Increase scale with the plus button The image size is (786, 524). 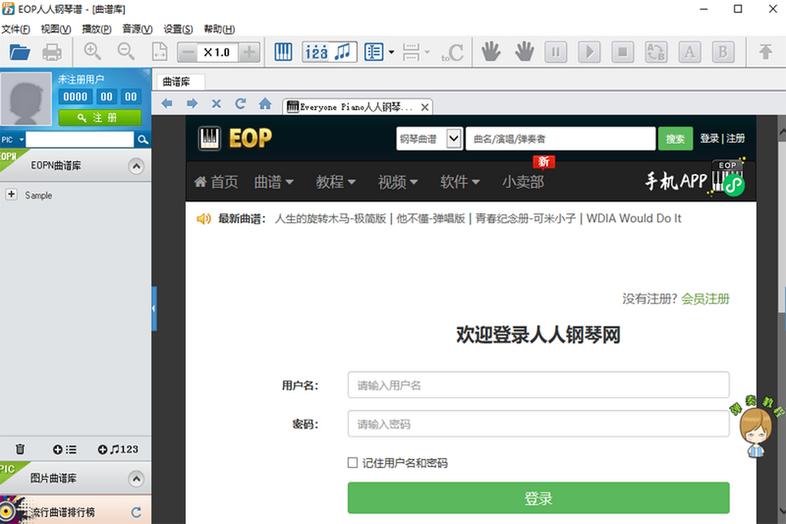pyautogui.click(x=250, y=52)
